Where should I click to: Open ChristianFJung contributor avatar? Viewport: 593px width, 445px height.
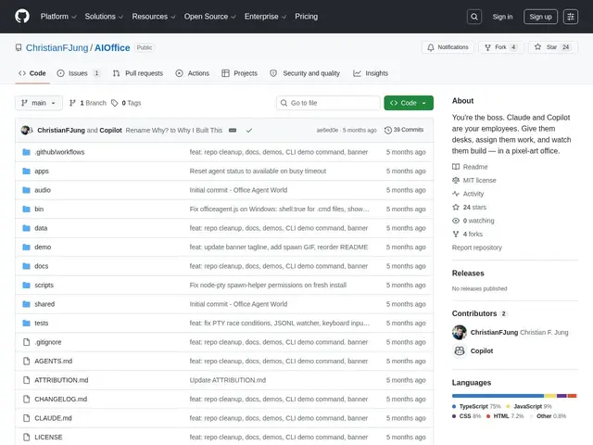tap(460, 332)
